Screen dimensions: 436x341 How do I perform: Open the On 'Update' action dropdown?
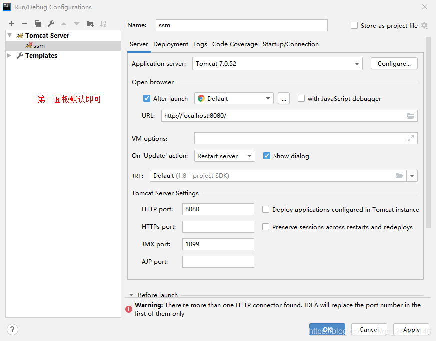[224, 156]
